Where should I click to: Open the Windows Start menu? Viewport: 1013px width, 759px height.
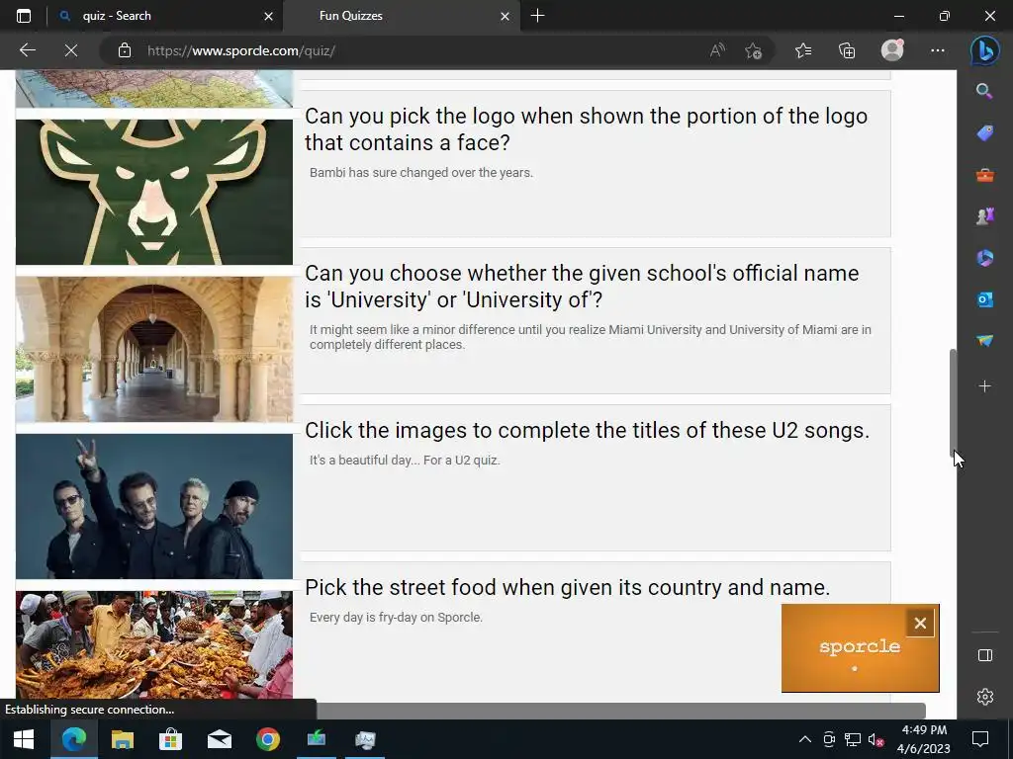tap(24, 739)
